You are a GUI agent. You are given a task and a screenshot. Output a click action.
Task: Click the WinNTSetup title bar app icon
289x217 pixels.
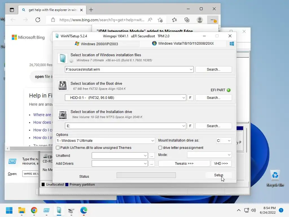[x=57, y=36]
